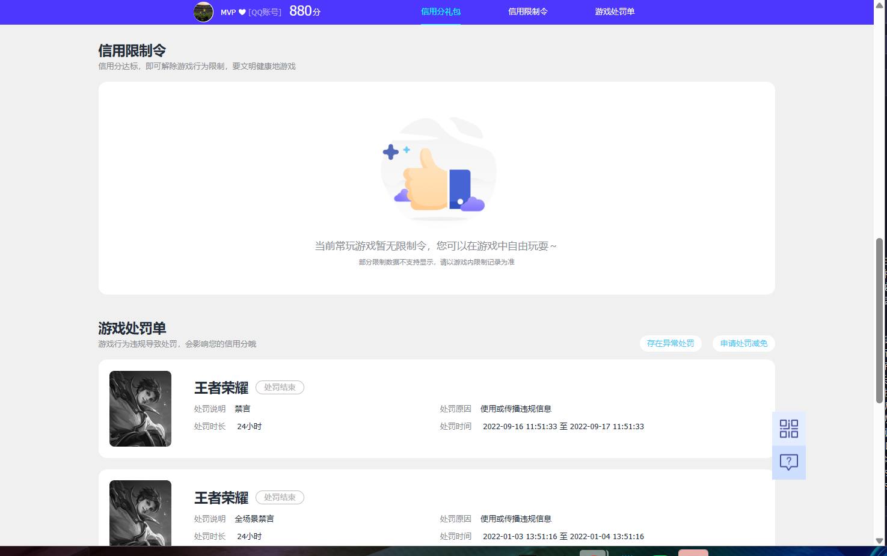This screenshot has width=887, height=556.
Task: Click the 全场景禁言 punishment description value
Action: coord(254,519)
